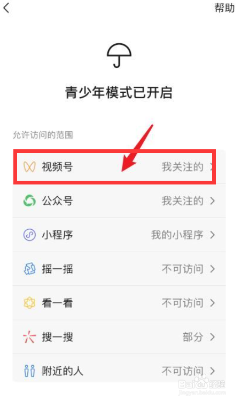Viewport: 241px width, 402px height.
Task: Tap the back arrow icon
Action: click(x=6, y=7)
